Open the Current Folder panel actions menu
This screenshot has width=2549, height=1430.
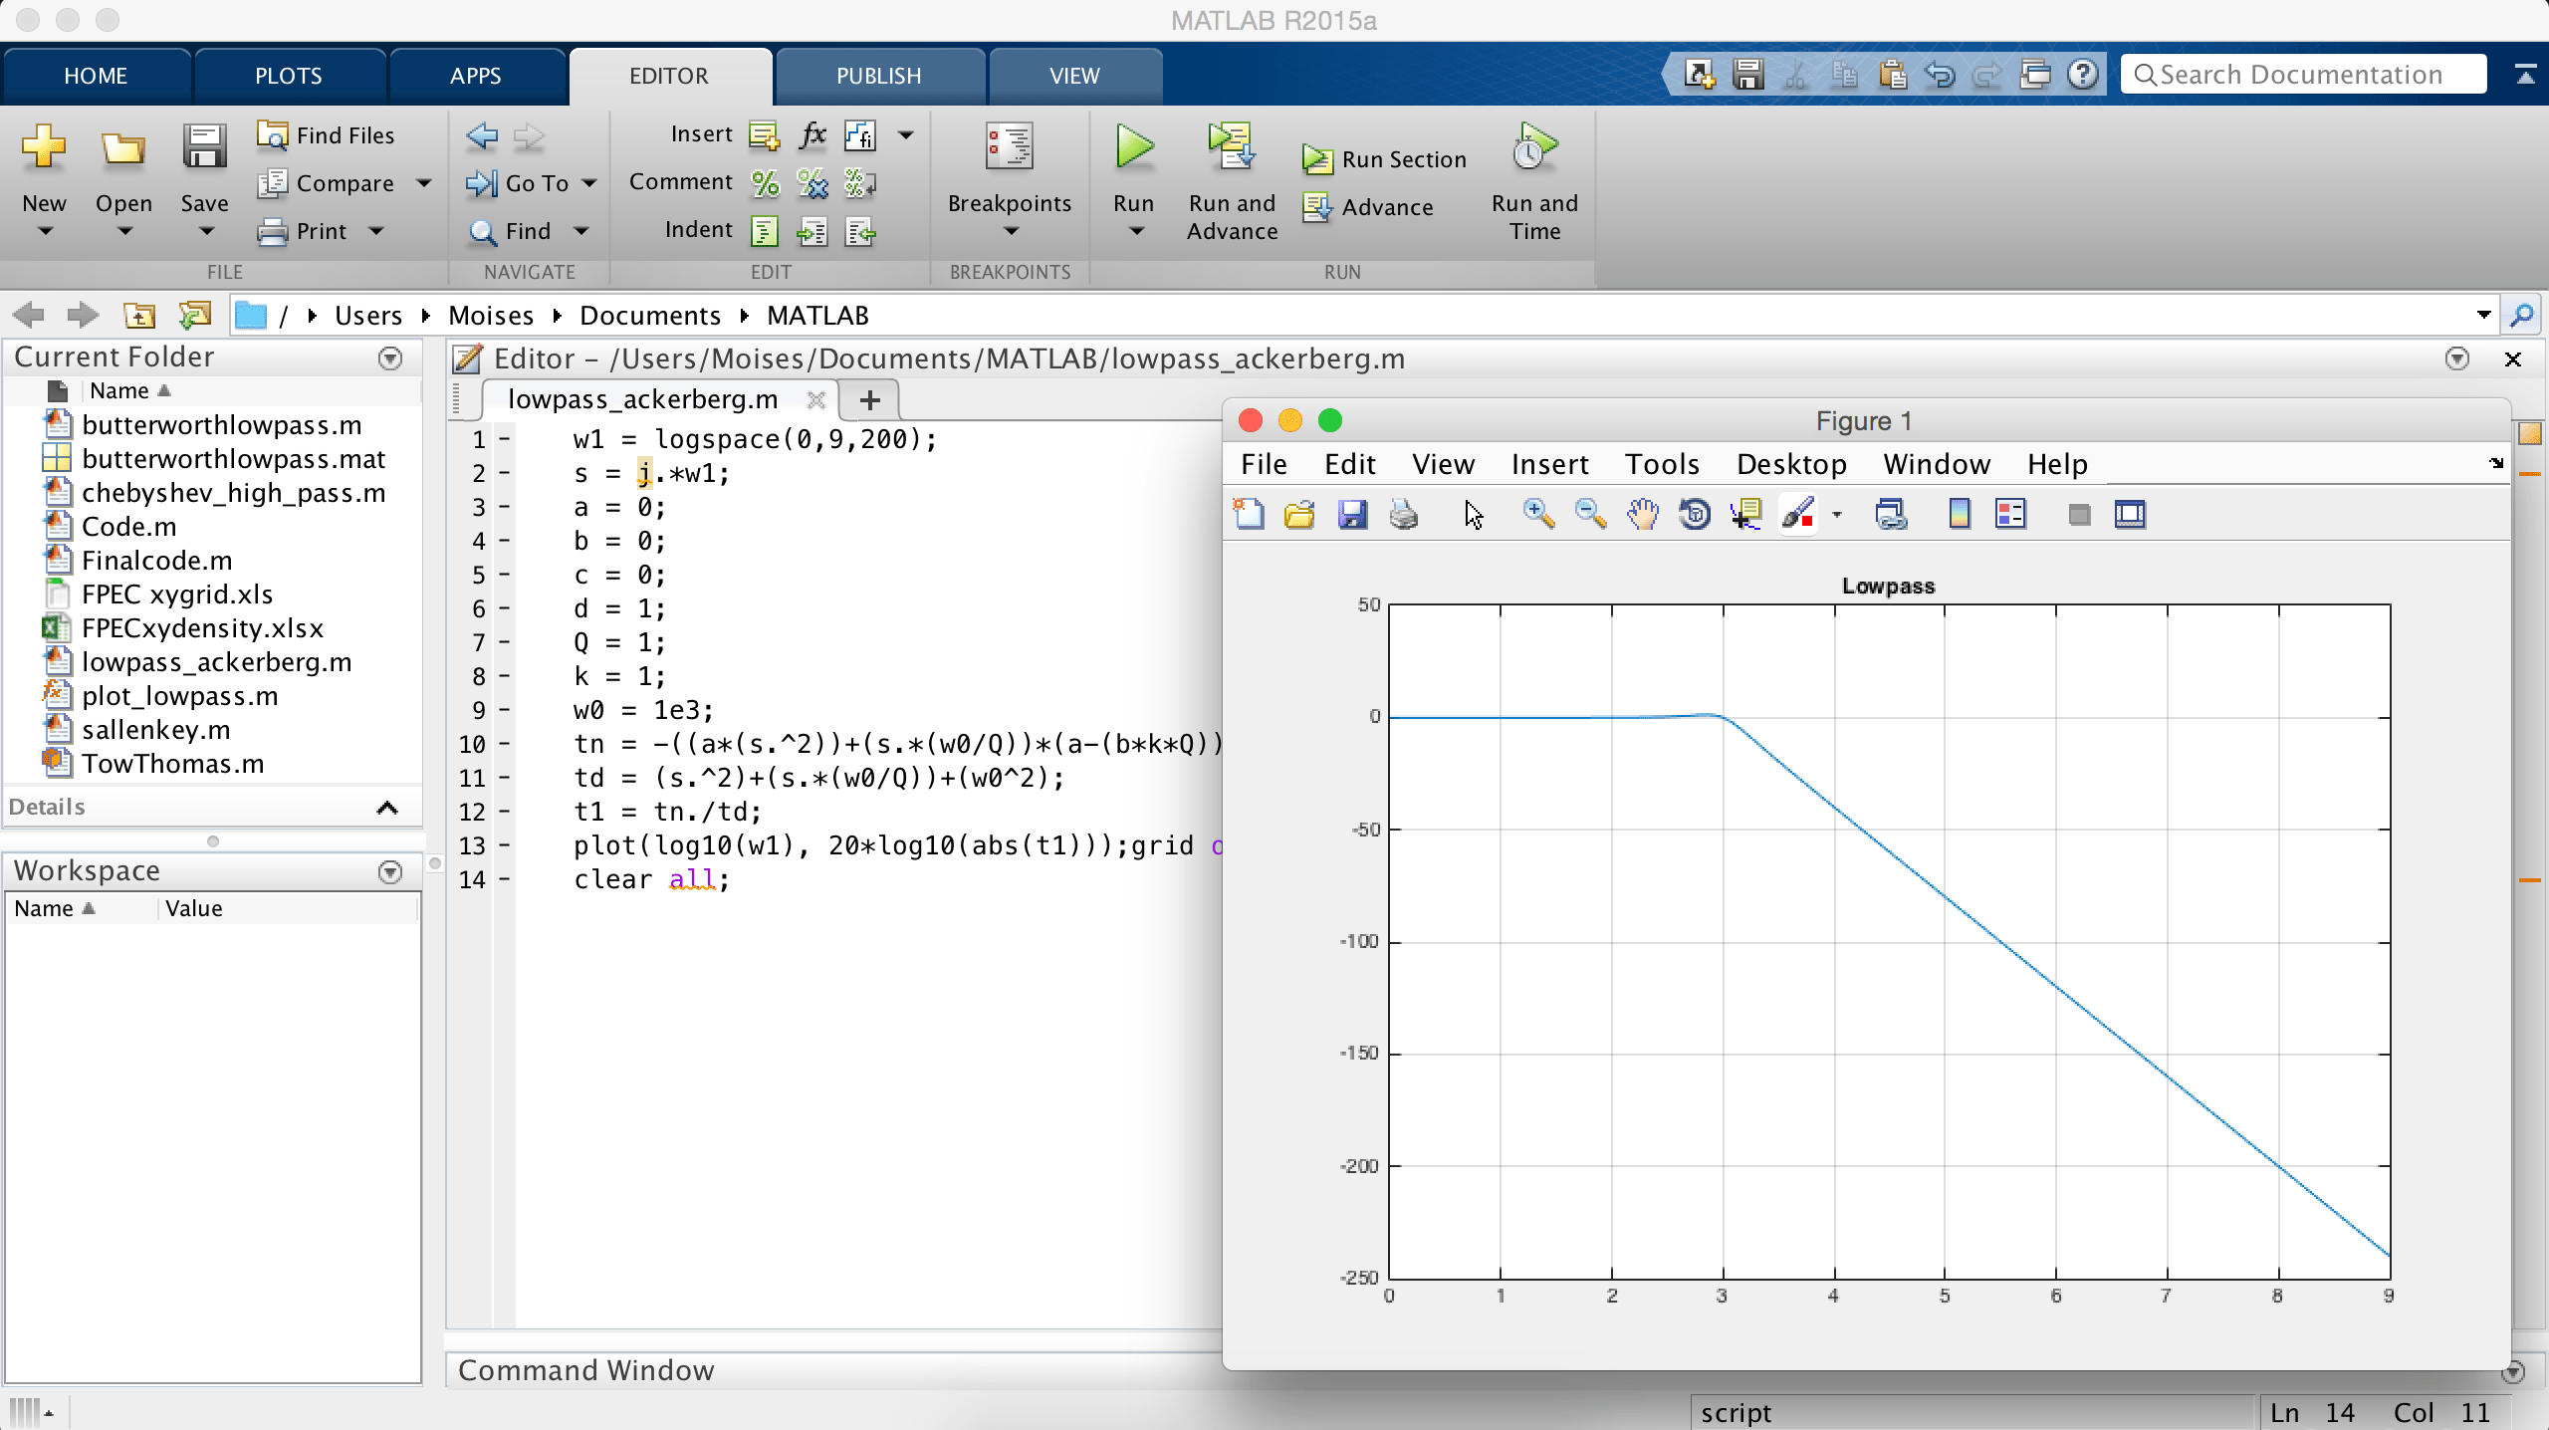coord(390,358)
